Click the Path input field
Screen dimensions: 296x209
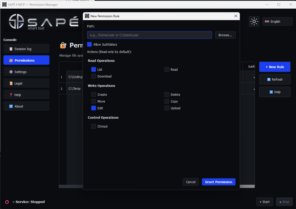pyautogui.click(x=150, y=35)
